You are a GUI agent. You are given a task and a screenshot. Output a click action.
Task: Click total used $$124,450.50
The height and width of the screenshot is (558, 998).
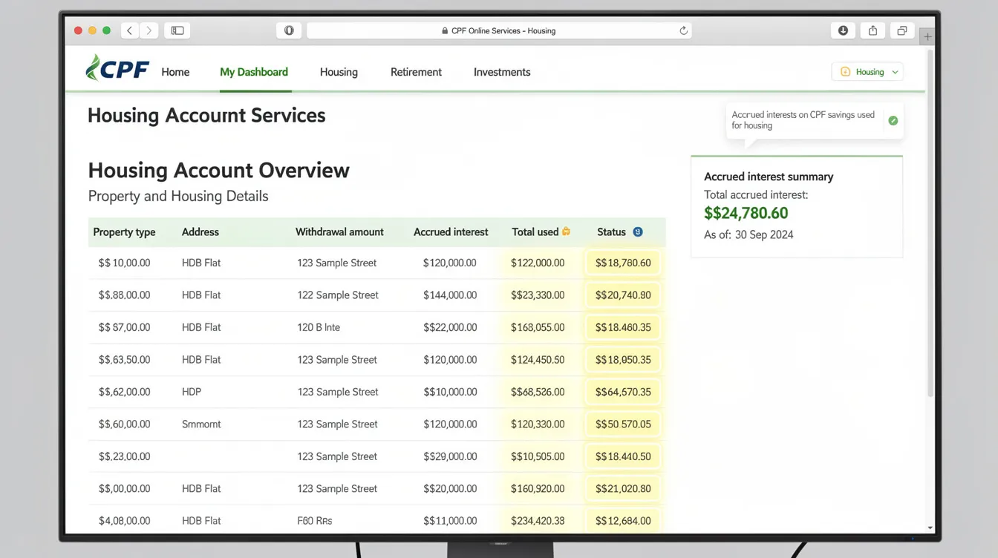(x=538, y=360)
